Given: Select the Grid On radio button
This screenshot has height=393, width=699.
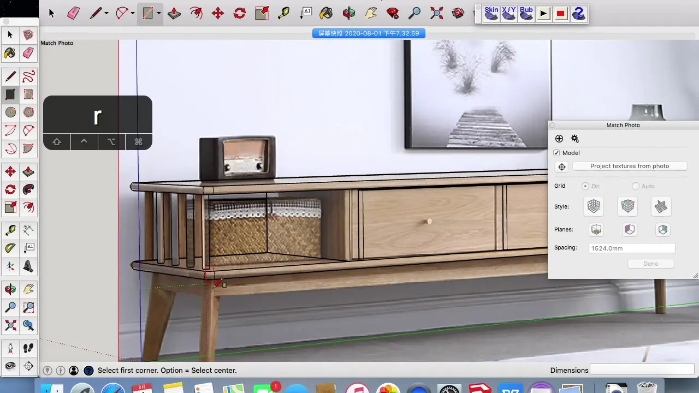Looking at the screenshot, I should point(585,186).
